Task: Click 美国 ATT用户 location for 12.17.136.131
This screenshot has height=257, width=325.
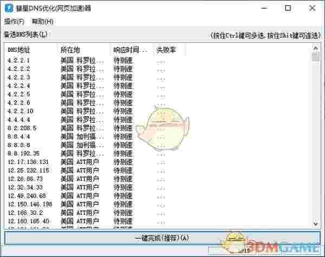Action: tap(80, 162)
